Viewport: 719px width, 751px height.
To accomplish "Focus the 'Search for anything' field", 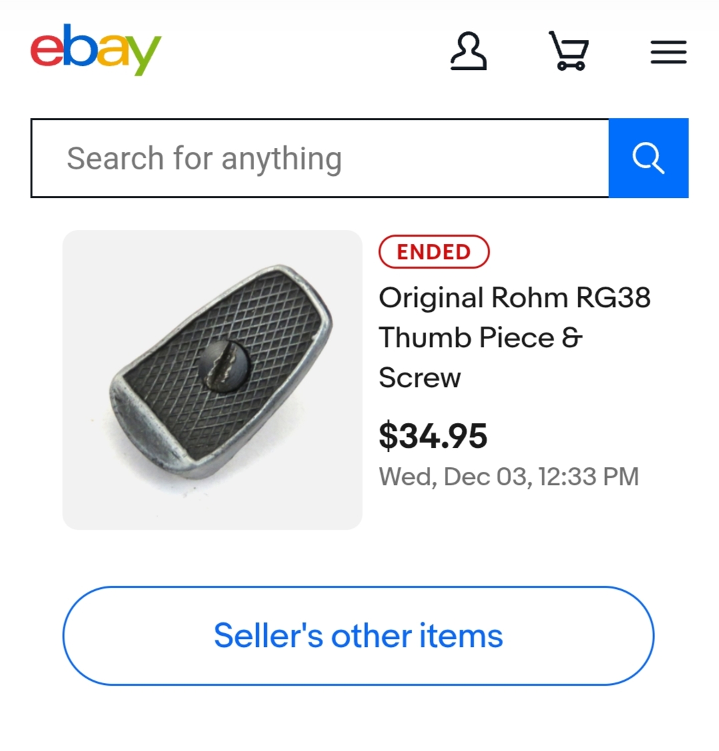I will [x=320, y=159].
